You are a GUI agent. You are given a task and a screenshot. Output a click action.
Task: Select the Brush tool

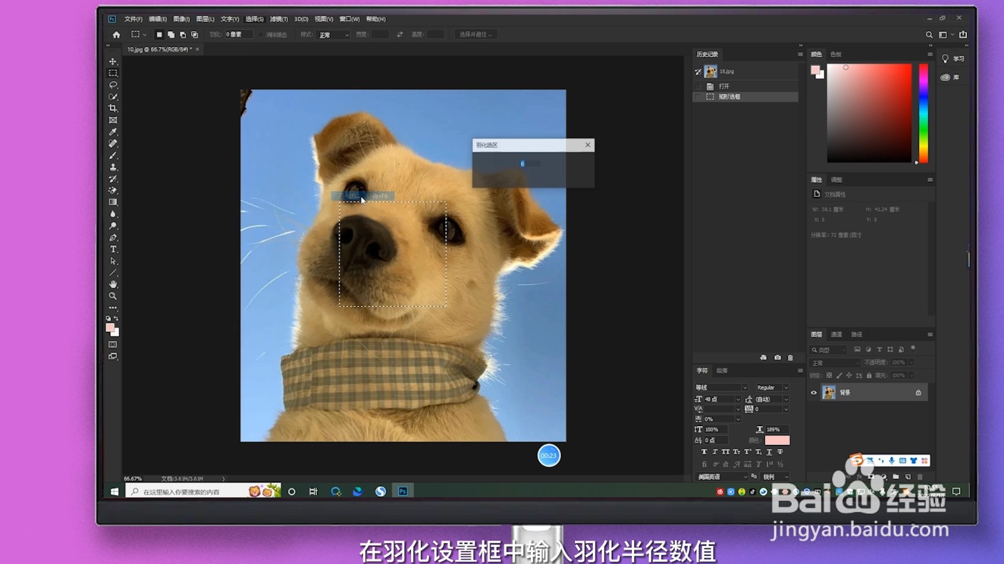tap(113, 155)
